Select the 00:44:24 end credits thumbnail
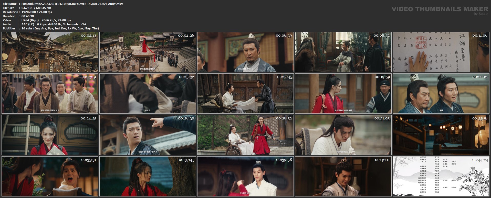Image resolution: width=491 pixels, height=198 pixels. point(441,177)
